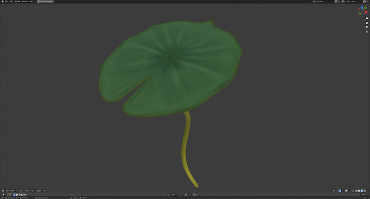370x199 pixels.
Task: Open the Add menu in viewport header
Action: pos(33,191)
